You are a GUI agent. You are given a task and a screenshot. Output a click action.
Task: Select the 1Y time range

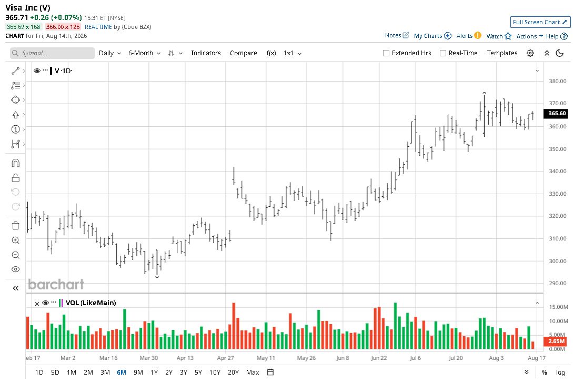pos(154,372)
